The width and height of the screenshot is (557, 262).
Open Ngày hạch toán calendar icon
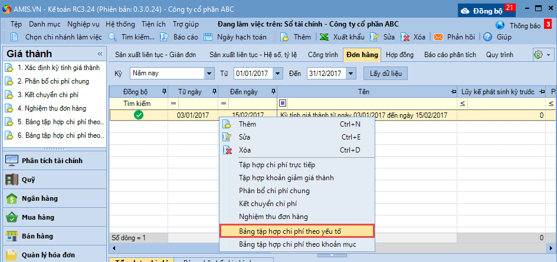(x=208, y=37)
